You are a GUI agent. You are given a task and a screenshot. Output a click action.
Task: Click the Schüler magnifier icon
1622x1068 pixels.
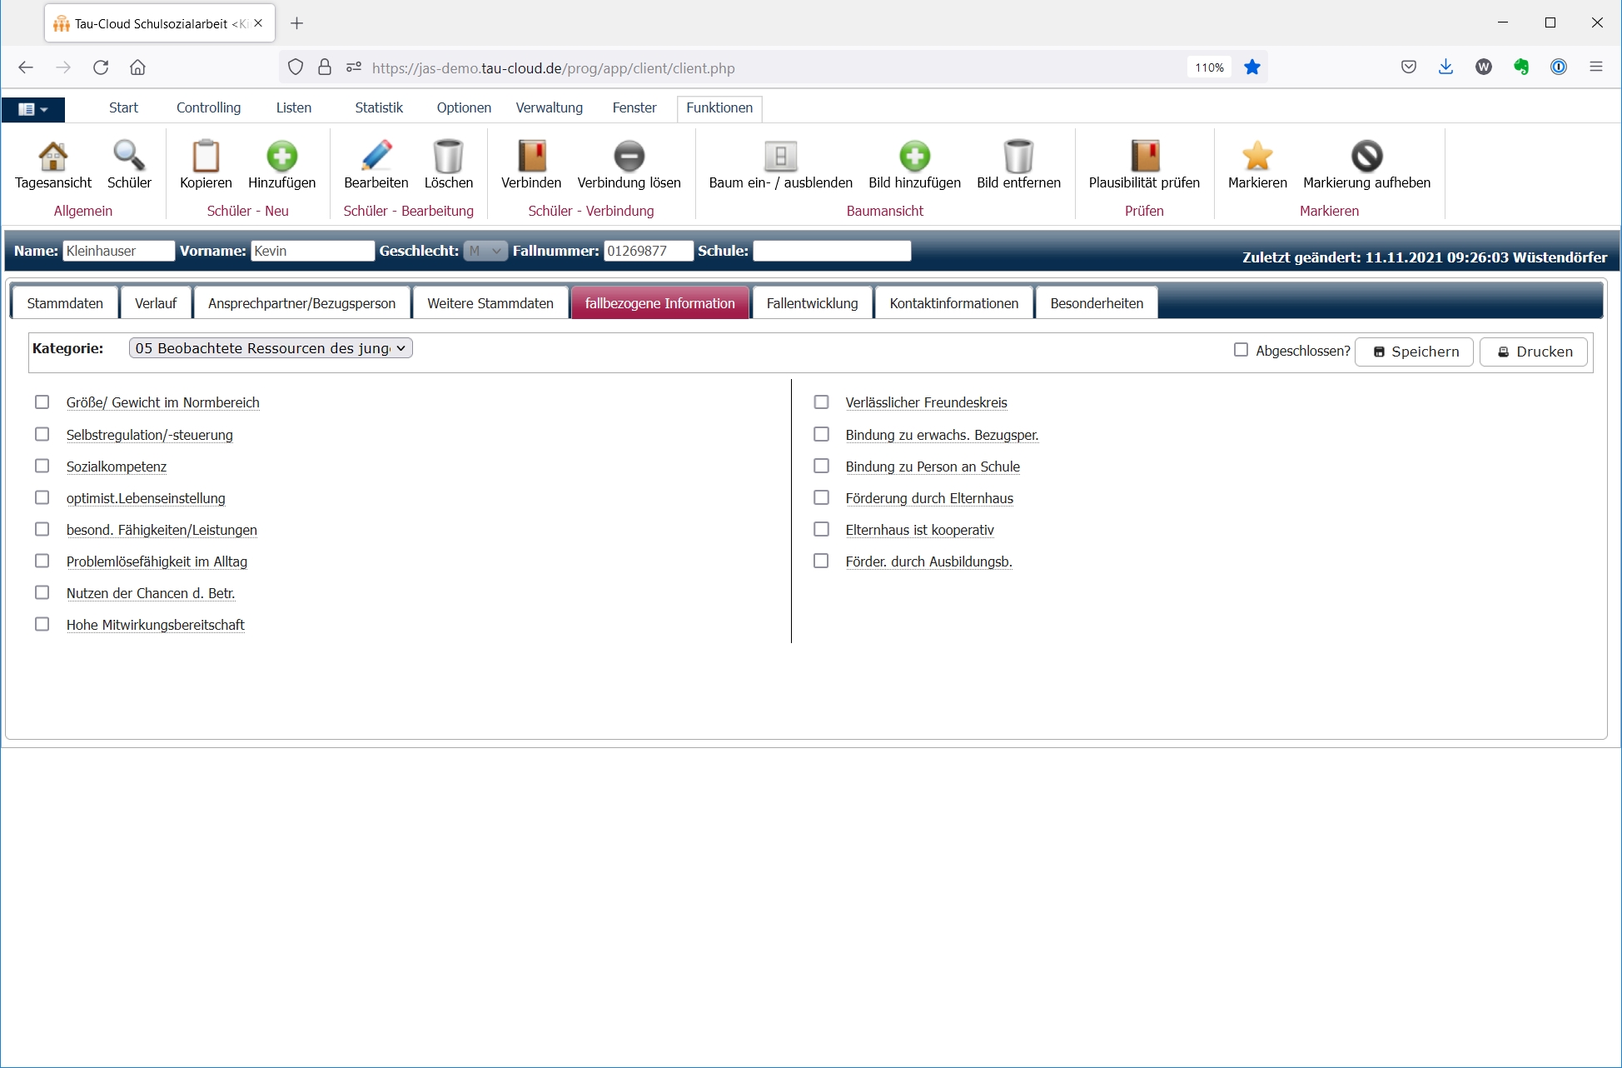point(129,157)
